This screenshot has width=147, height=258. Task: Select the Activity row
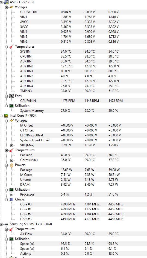83,254
